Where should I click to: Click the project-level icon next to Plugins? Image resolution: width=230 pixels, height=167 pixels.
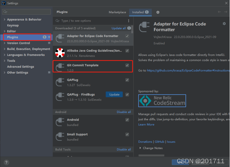[x=49, y=37]
